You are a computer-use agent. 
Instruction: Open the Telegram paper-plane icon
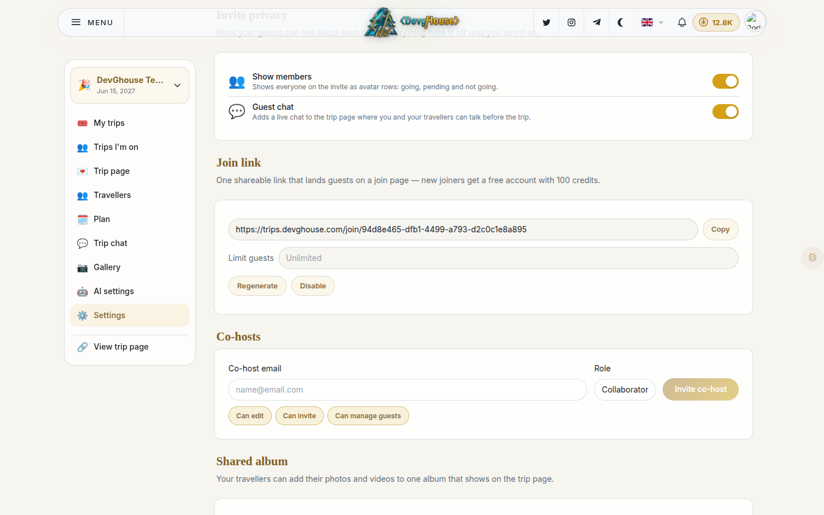point(596,22)
